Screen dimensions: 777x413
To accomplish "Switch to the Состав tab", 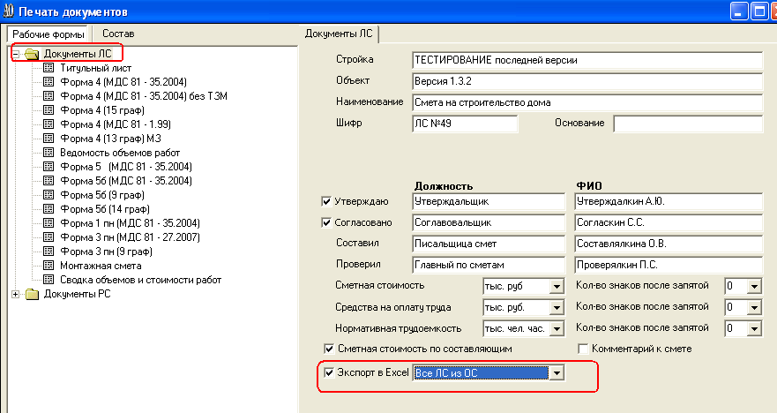I will pyautogui.click(x=118, y=34).
